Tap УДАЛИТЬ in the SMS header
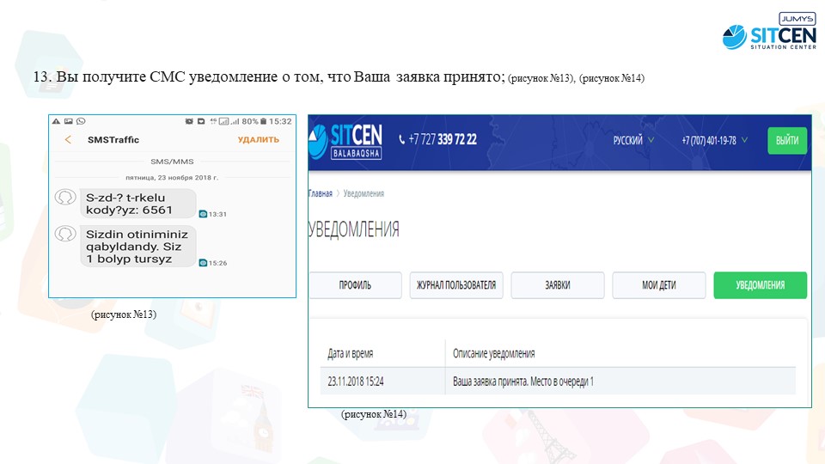 click(x=258, y=140)
